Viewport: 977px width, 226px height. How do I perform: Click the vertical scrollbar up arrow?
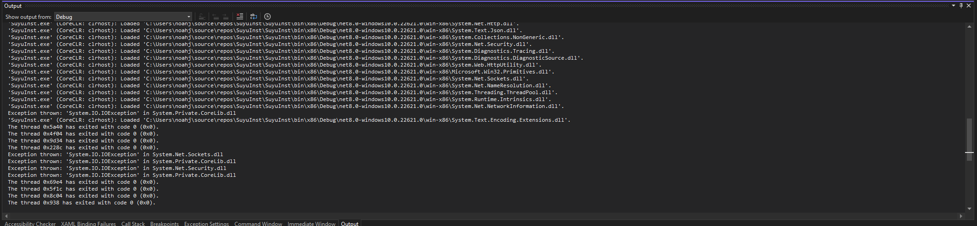click(x=969, y=26)
